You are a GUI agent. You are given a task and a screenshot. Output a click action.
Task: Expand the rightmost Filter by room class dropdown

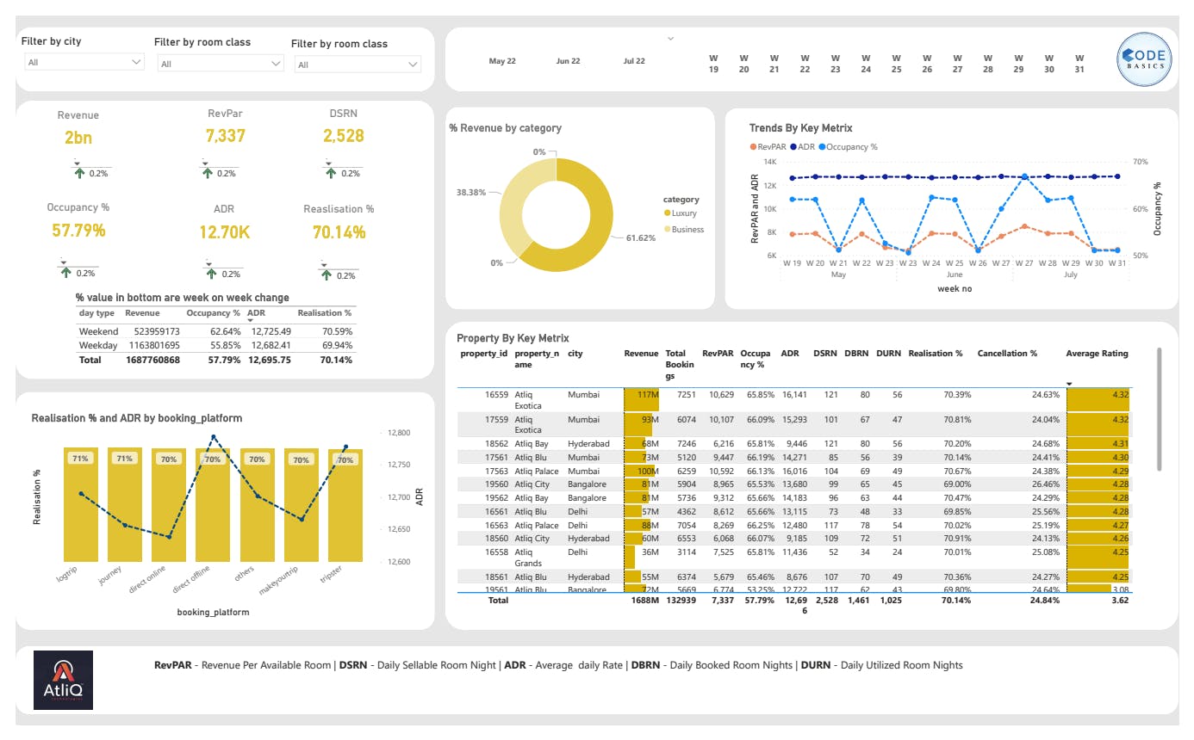(x=357, y=65)
